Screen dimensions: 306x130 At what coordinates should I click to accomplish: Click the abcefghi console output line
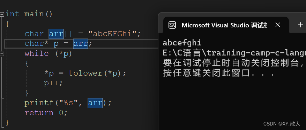point(182,43)
